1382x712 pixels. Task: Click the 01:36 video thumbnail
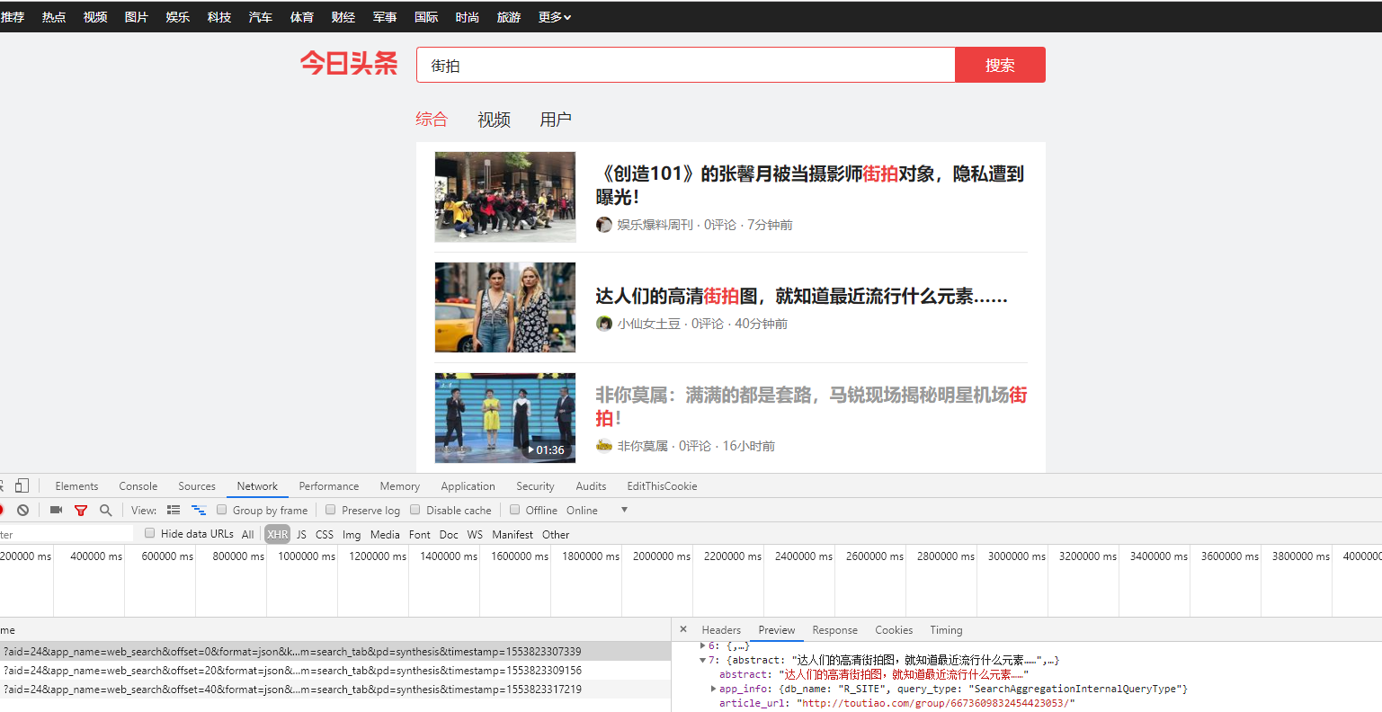(x=505, y=418)
